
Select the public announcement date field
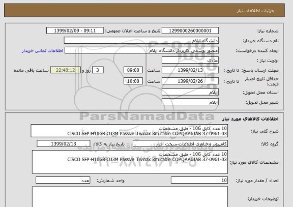tap(75, 31)
